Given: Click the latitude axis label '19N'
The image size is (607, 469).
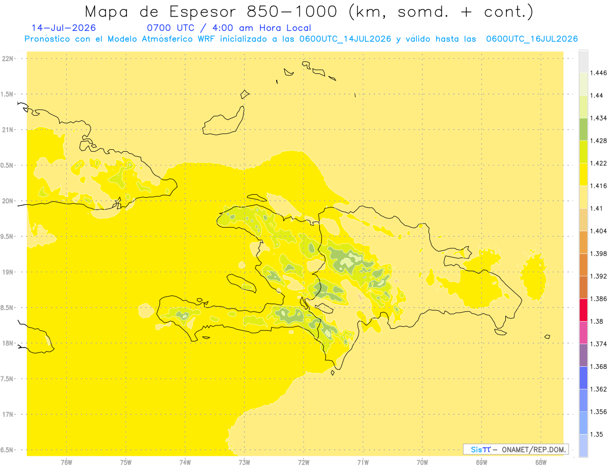Looking at the screenshot, I should [x=8, y=272].
